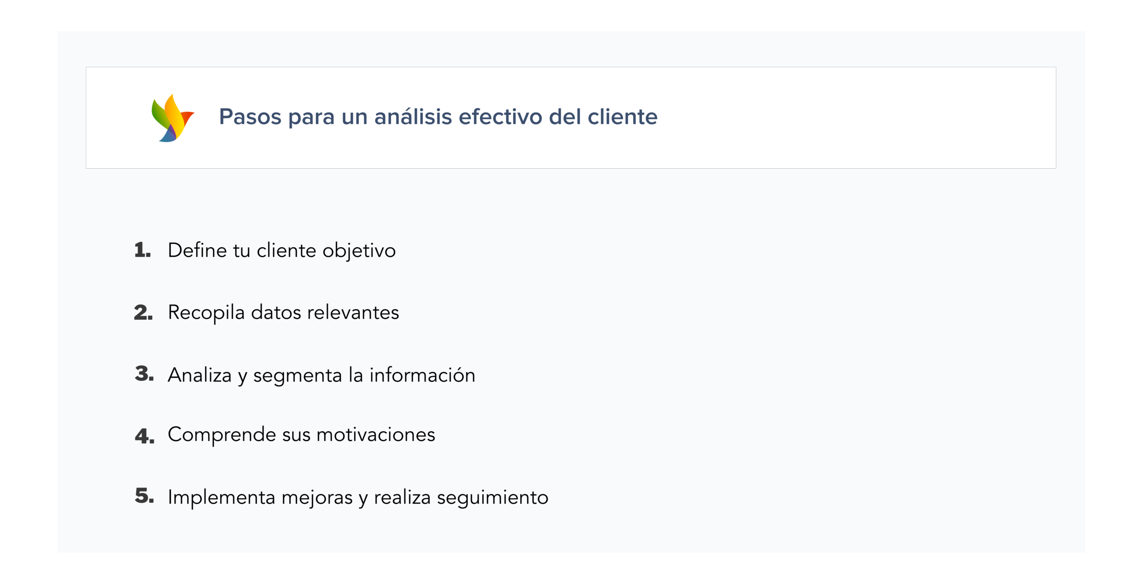Select 'Recopila datos relevantes' step

pos(283,312)
